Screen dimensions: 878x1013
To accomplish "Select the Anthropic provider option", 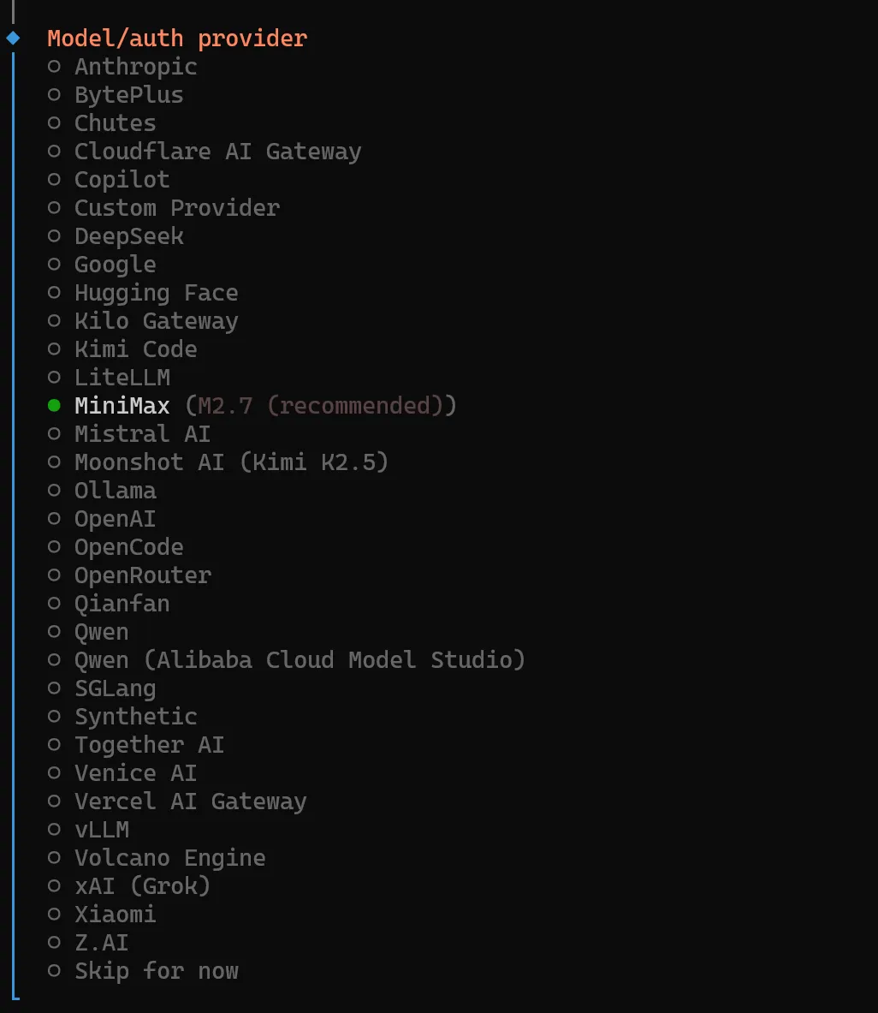I will 135,67.
